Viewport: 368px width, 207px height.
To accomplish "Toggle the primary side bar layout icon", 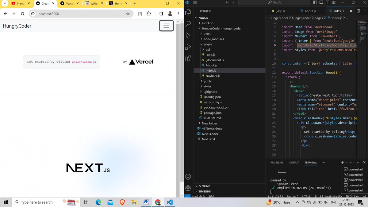I will tap(315, 2).
